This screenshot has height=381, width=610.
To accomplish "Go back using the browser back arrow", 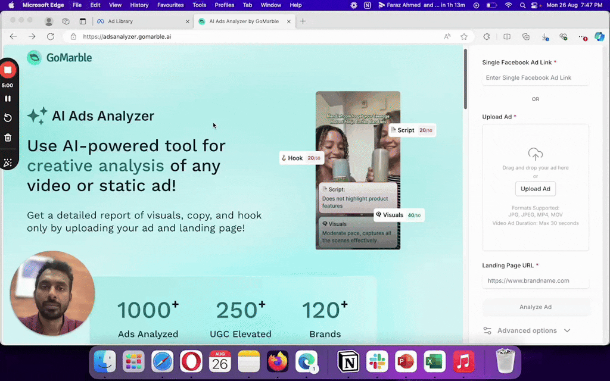I will tap(13, 36).
